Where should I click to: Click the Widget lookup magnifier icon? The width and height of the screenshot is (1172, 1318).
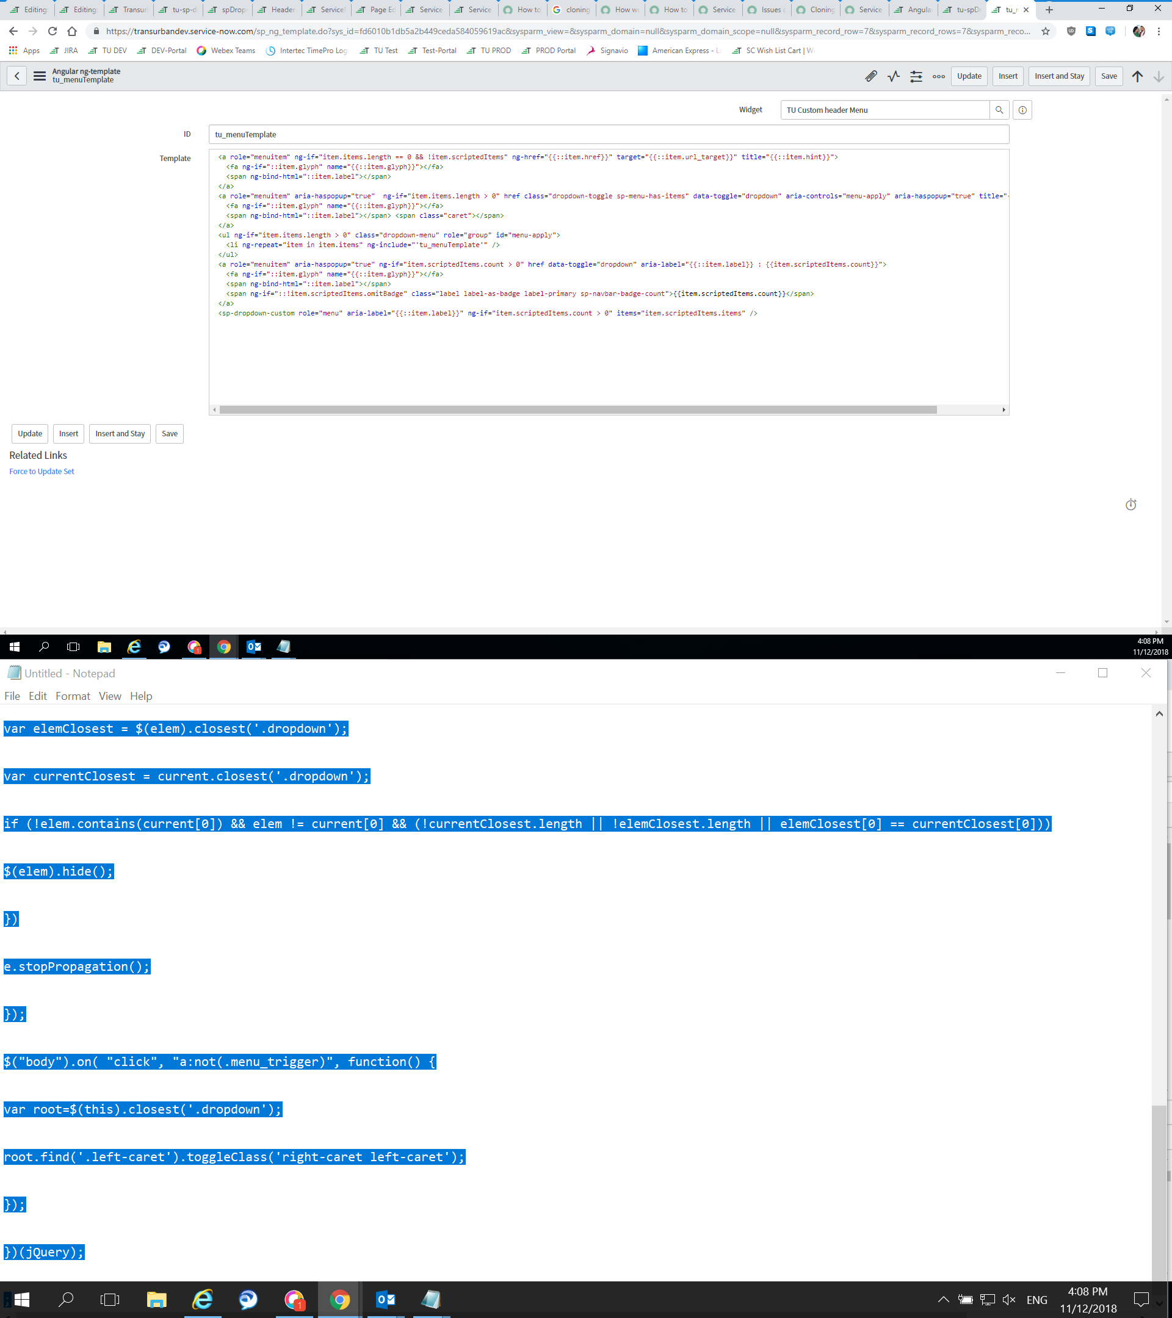click(999, 110)
